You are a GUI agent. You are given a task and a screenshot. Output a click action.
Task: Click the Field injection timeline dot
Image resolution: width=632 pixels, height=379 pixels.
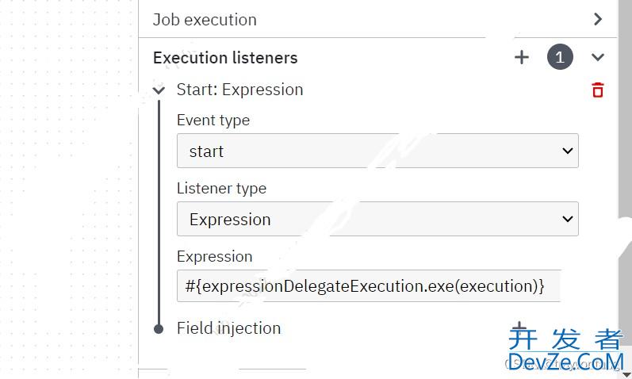pyautogui.click(x=159, y=329)
